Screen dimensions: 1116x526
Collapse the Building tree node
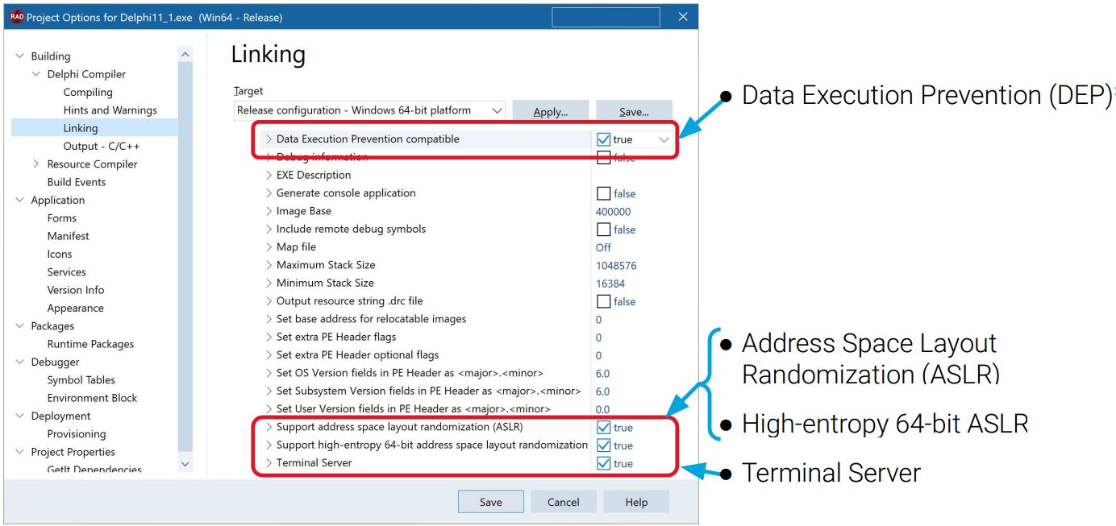20,56
